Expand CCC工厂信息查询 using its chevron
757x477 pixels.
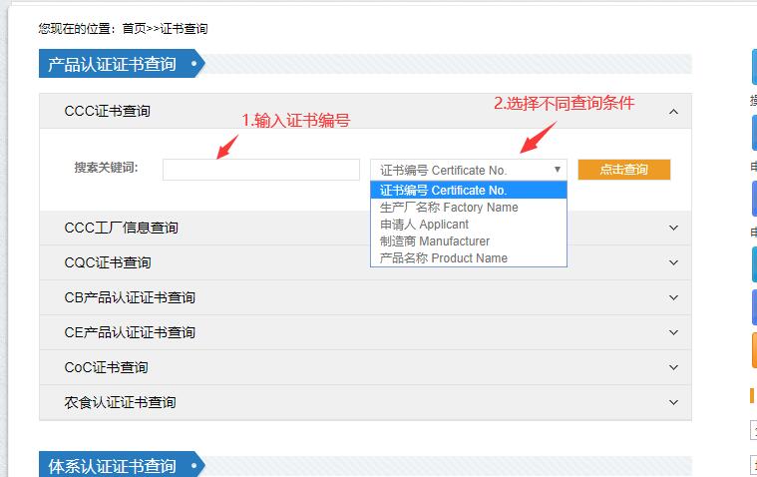(x=673, y=228)
